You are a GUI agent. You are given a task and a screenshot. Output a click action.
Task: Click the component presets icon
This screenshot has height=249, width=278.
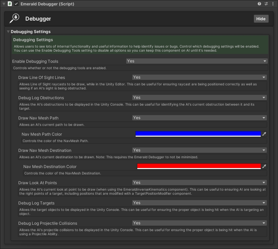[x=266, y=4]
